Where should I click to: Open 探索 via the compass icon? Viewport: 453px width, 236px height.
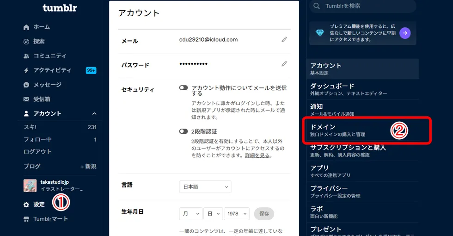[26, 41]
